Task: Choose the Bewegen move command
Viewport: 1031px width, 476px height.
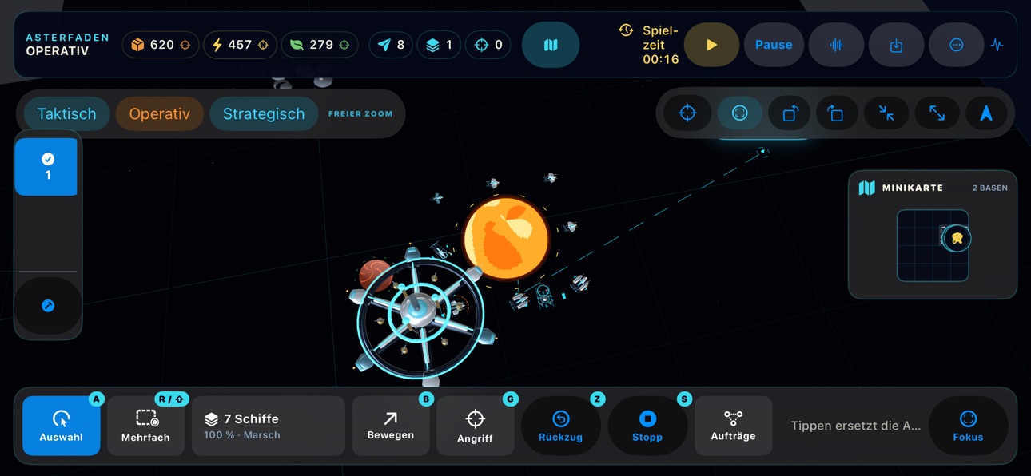Action: coord(391,426)
